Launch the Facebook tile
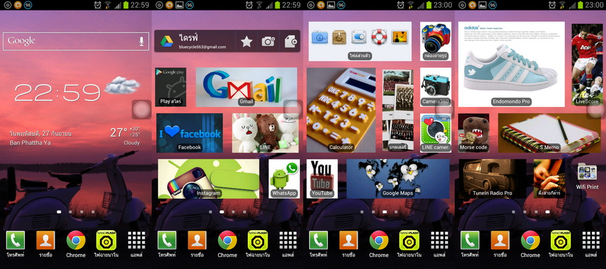The height and width of the screenshot is (269, 606). 189,132
